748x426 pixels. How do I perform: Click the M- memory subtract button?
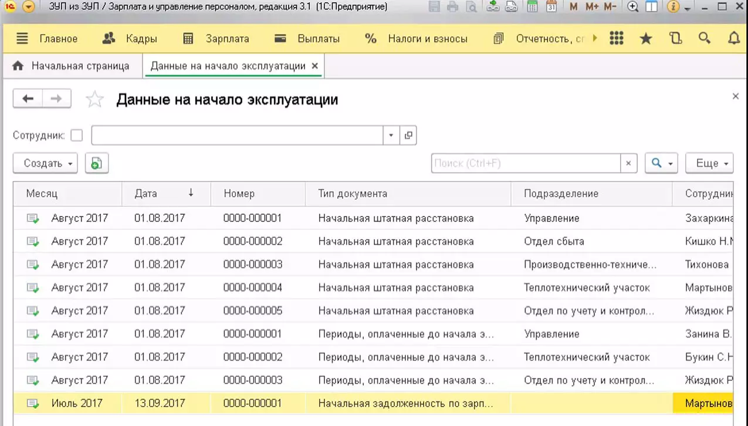[x=610, y=7]
